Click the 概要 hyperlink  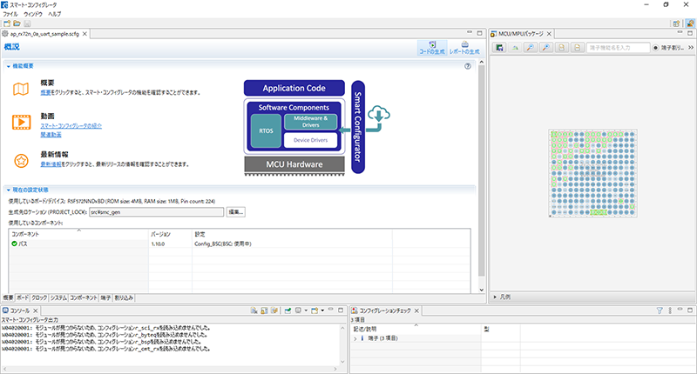point(45,93)
